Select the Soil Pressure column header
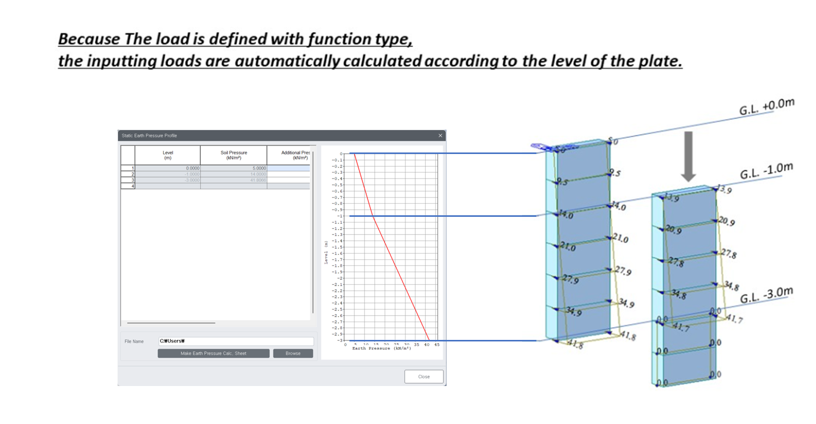Viewport: 816px width, 424px height. click(x=234, y=155)
